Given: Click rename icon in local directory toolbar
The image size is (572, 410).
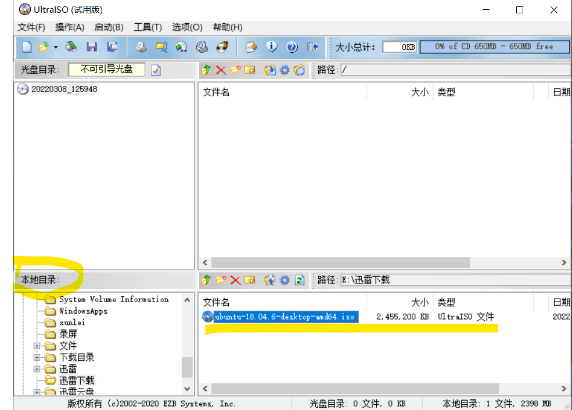Looking at the screenshot, I should coord(250,280).
